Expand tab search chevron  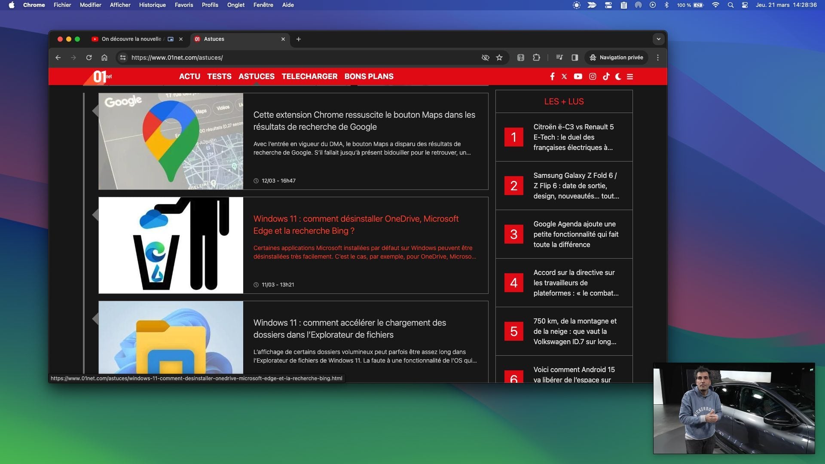658,39
